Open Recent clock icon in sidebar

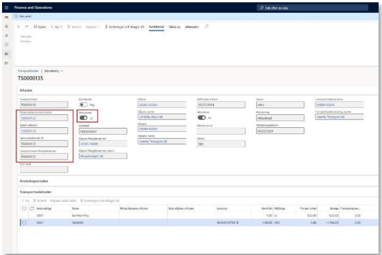click(x=7, y=44)
